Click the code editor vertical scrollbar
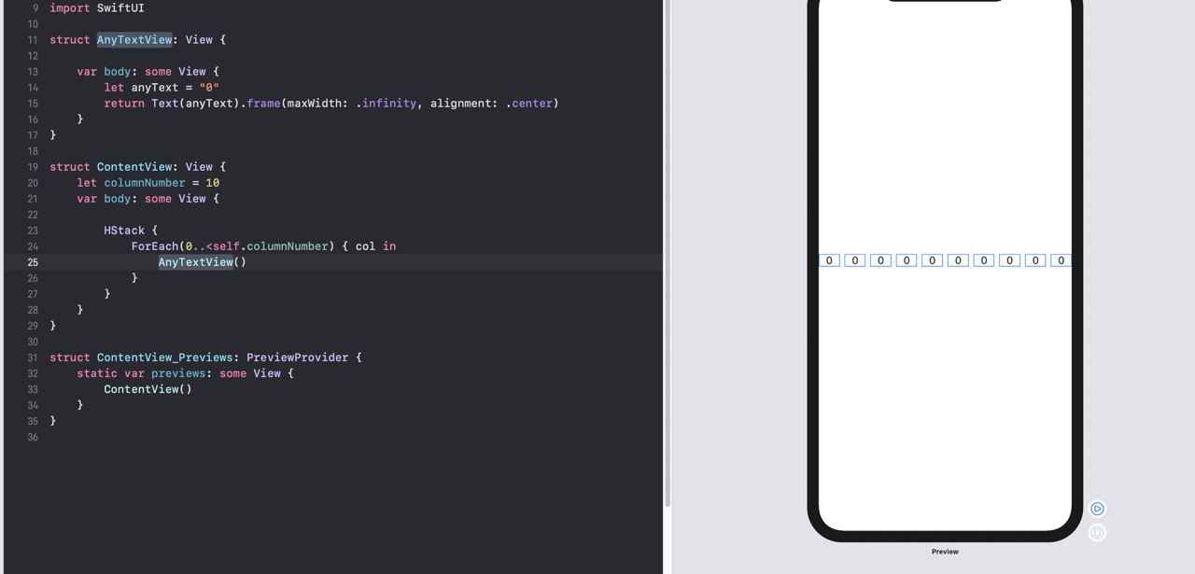 (667, 252)
